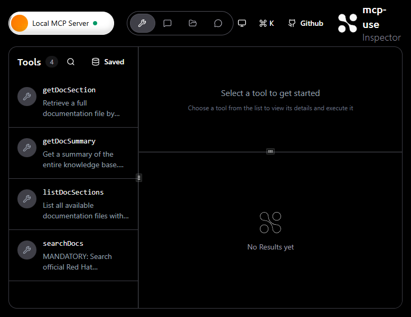
Task: Switch to the Prompts tab icon
Action: click(167, 23)
